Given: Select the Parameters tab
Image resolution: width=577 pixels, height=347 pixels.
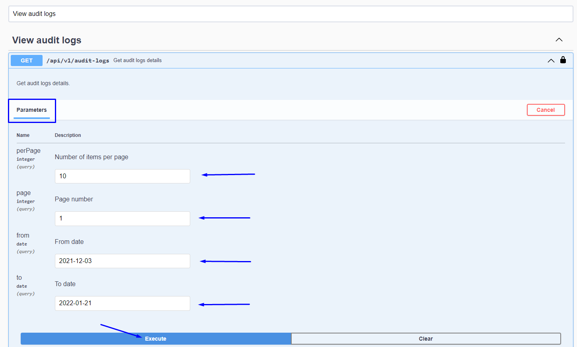Looking at the screenshot, I should pyautogui.click(x=32, y=110).
